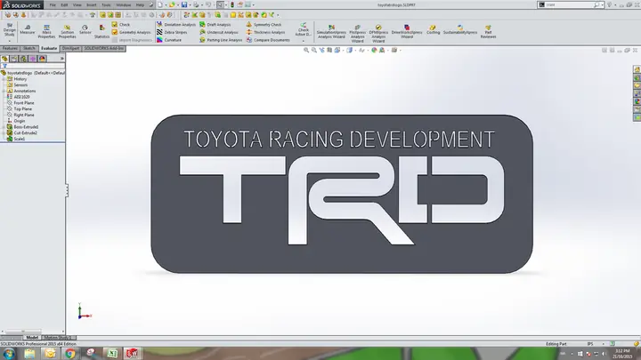Image resolution: width=641 pixels, height=360 pixels.
Task: Zoom to fit in view toolbar
Action: click(306, 50)
